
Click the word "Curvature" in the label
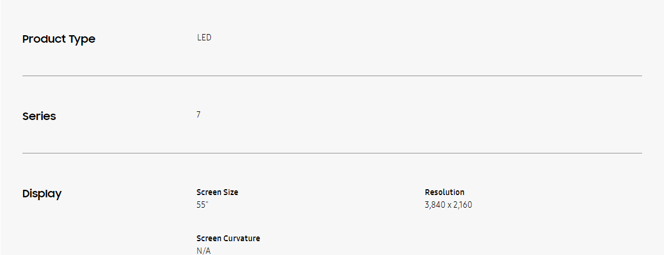click(x=242, y=238)
